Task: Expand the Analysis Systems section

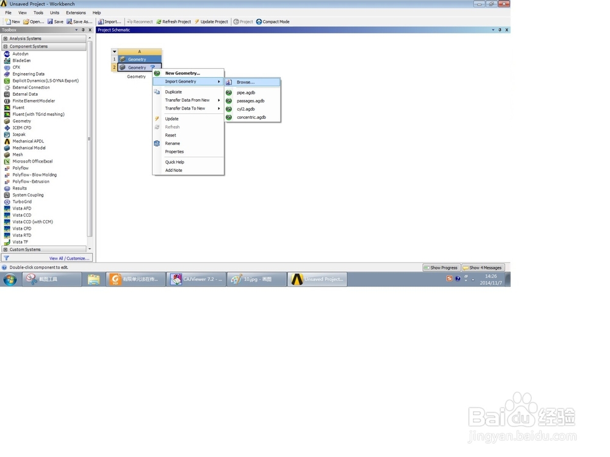Action: point(5,38)
